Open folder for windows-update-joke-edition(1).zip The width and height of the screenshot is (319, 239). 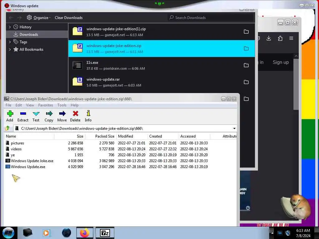click(246, 32)
